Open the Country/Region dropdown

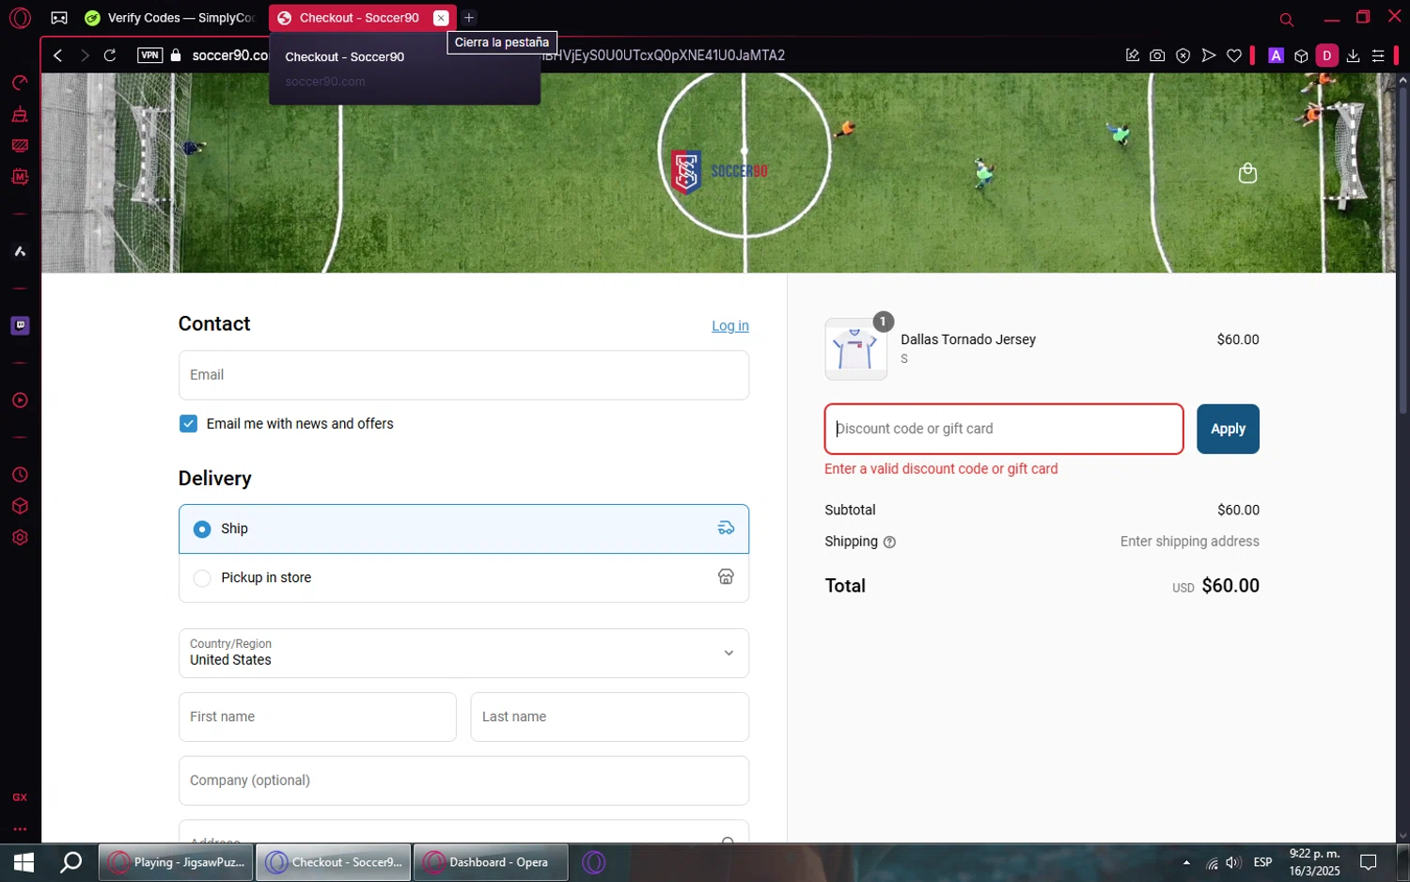coord(463,653)
